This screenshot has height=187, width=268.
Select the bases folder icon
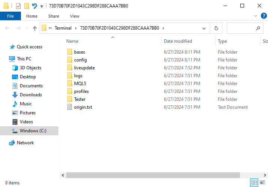[70, 52]
